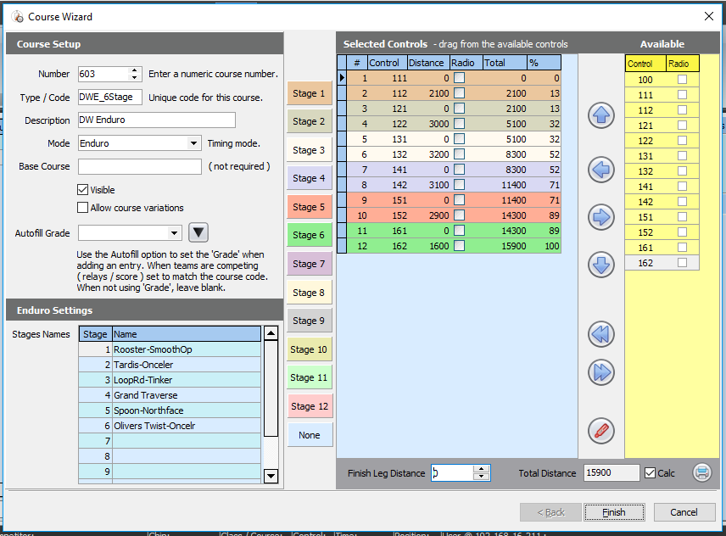Click the black down-arrow Autofill button
This screenshot has height=536, width=726.
pos(198,232)
